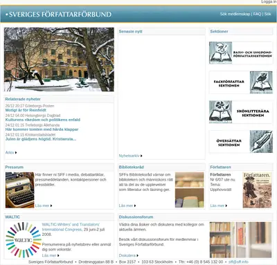Click Läs mer in Författaren box

[219, 205]
